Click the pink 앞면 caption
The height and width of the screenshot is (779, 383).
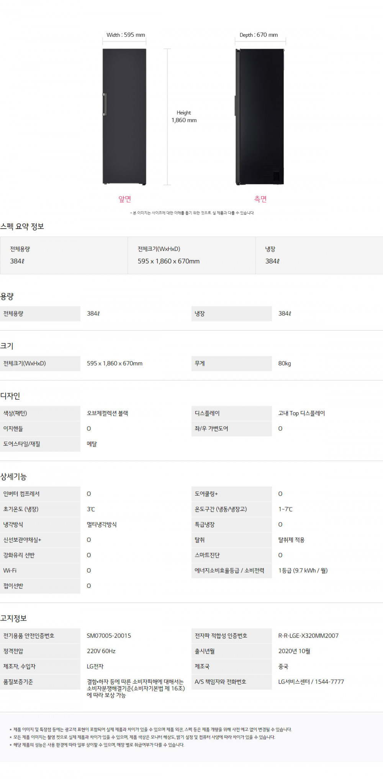point(125,199)
